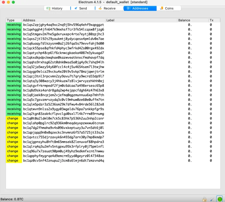Click the yellow change cell of bc1q0t0a2ldm row
This screenshot has width=225, height=202.
point(14,118)
